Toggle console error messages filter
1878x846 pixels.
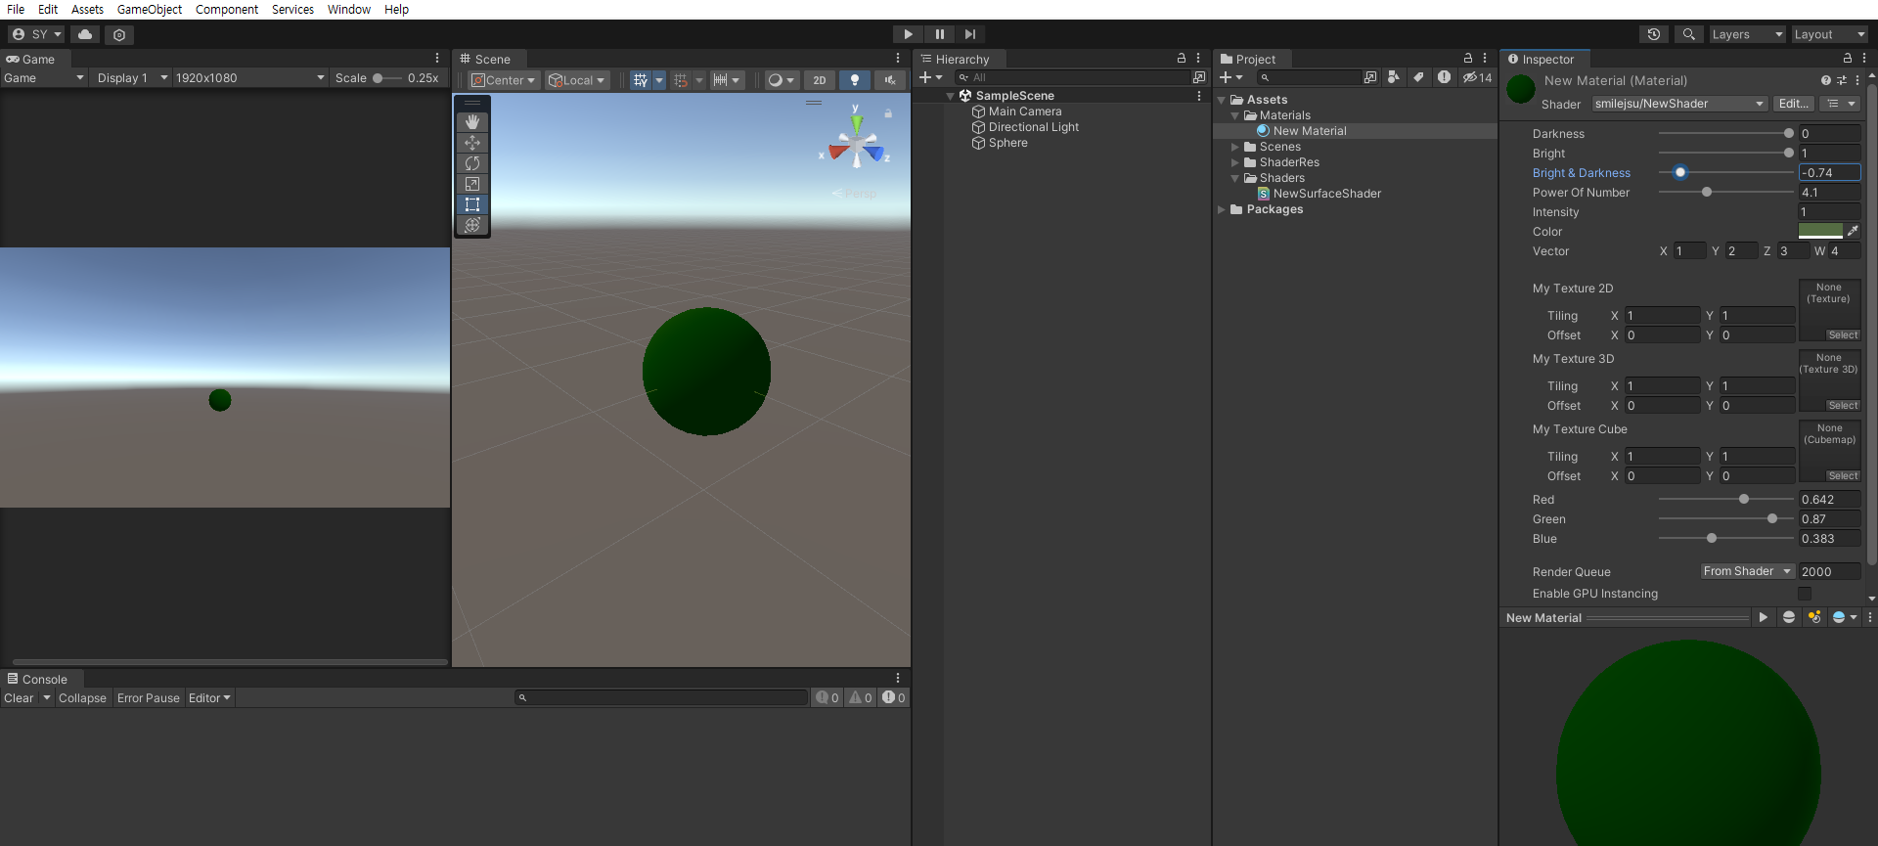point(894,697)
